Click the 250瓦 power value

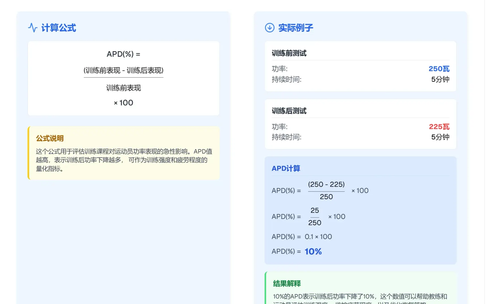[439, 69]
